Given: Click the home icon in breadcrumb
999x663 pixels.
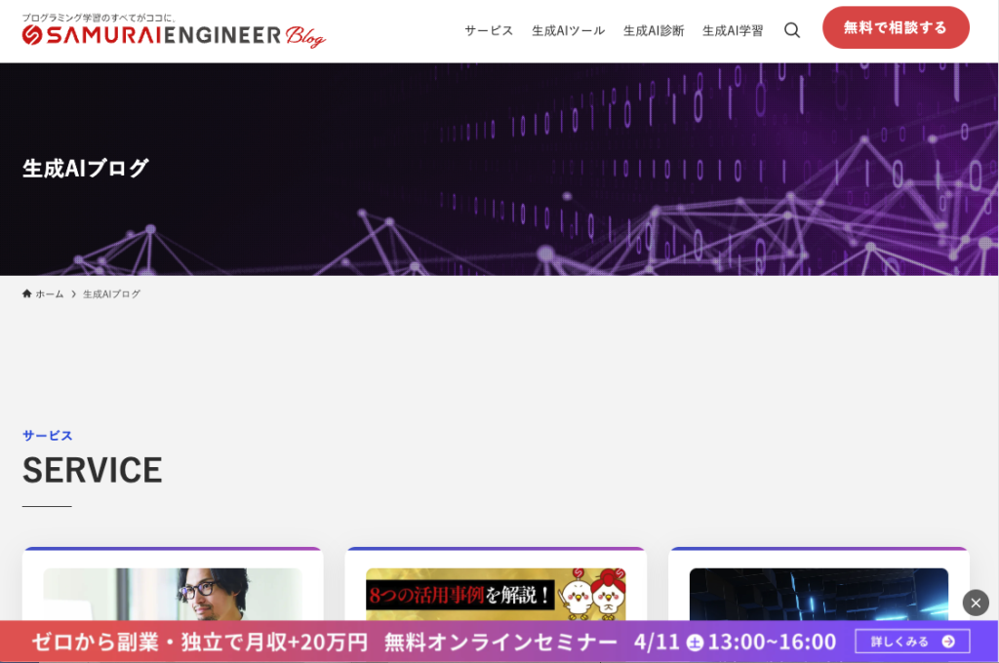Looking at the screenshot, I should coord(27,293).
